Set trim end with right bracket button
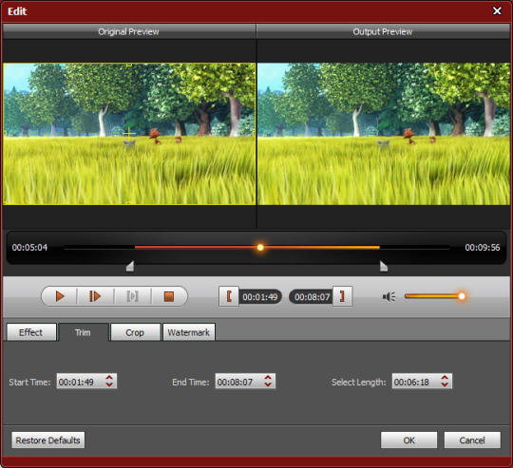 (342, 296)
